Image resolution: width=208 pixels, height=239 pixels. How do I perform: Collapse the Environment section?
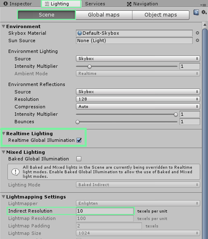[x=3, y=26]
